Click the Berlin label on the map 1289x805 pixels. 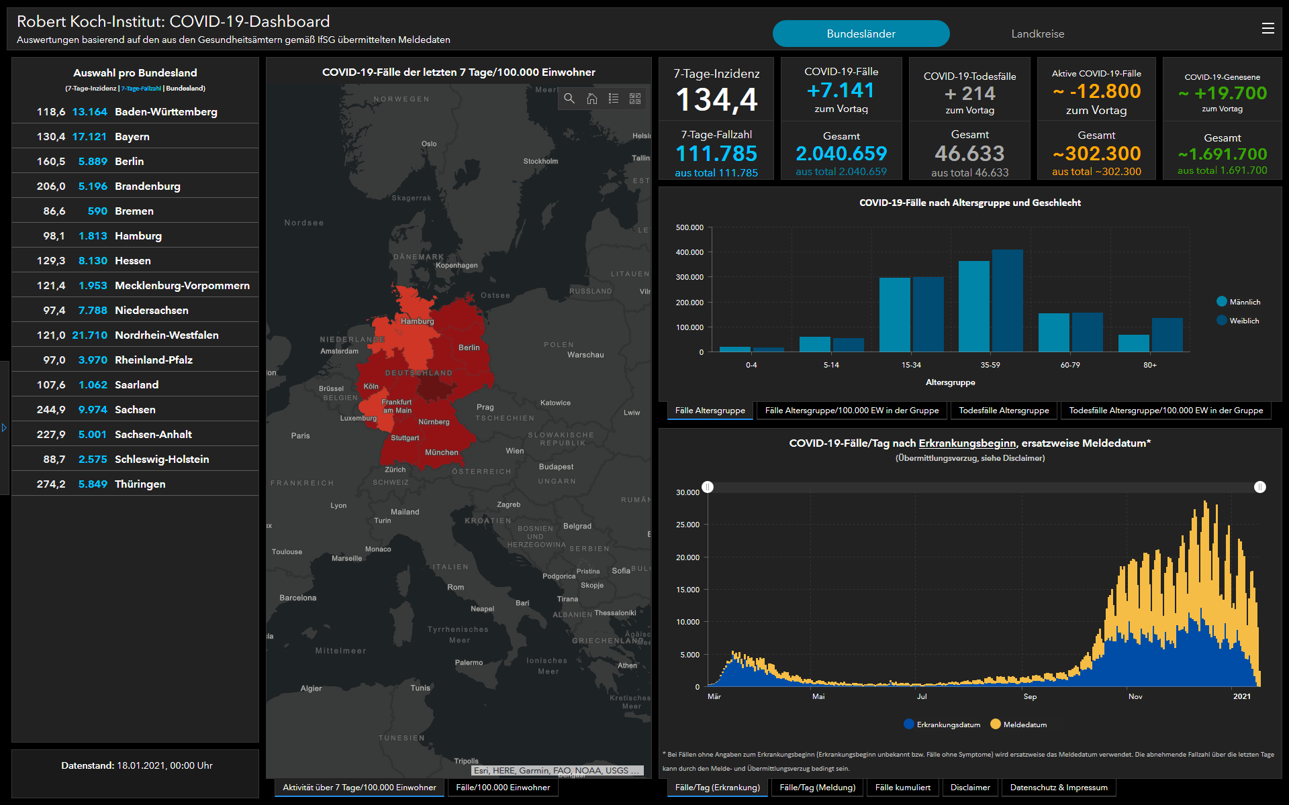pos(469,347)
